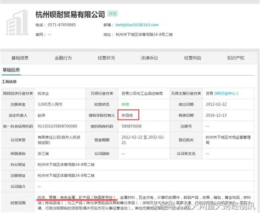Image resolution: width=260 pixels, height=213 pixels.
Task: Switch to the 经营状况 tab
Action: pyautogui.click(x=106, y=58)
